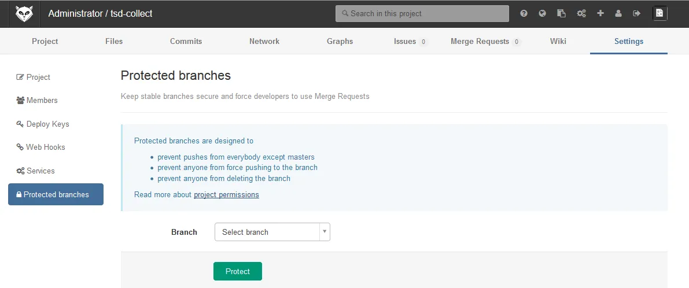This screenshot has height=288, width=689.
Task: Switch to the Merge Requests tab
Action: point(485,41)
